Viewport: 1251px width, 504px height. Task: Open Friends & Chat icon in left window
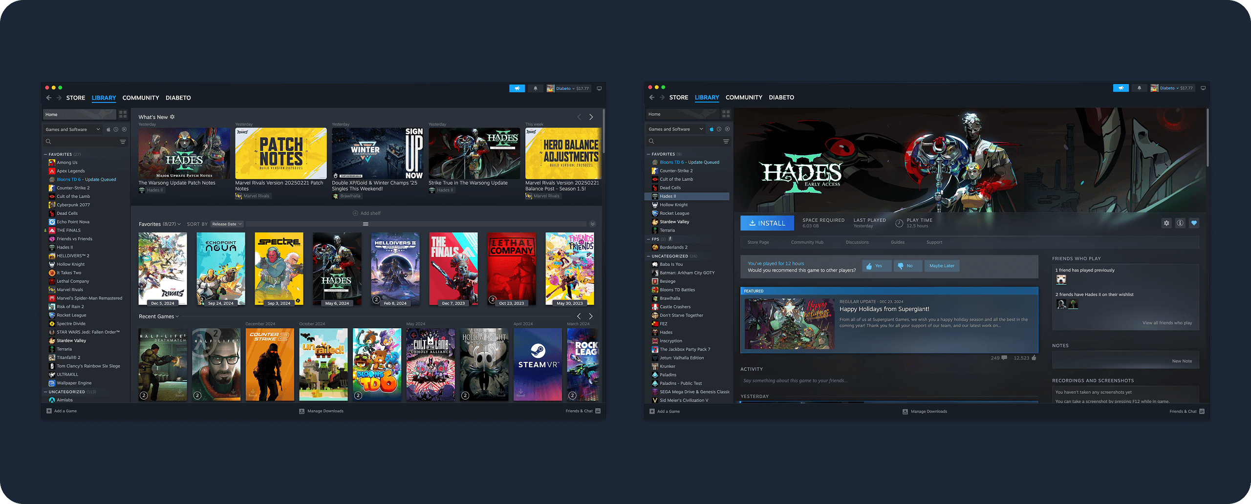pos(598,411)
